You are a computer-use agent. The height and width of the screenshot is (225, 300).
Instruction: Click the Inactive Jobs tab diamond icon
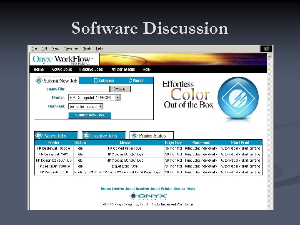coord(87,135)
